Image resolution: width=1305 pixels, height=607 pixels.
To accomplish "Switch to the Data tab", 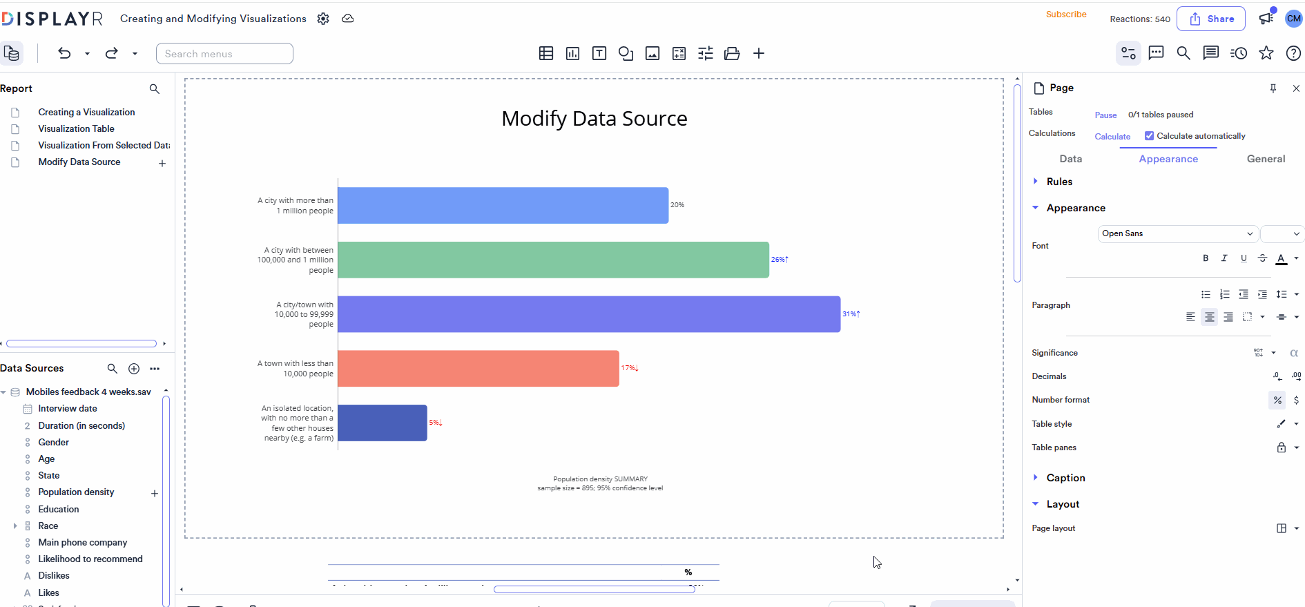I will point(1070,159).
